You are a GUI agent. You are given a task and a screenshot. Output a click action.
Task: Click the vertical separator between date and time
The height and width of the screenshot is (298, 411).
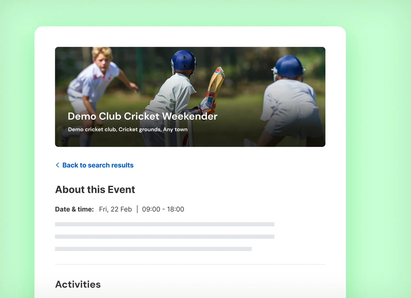pos(137,209)
